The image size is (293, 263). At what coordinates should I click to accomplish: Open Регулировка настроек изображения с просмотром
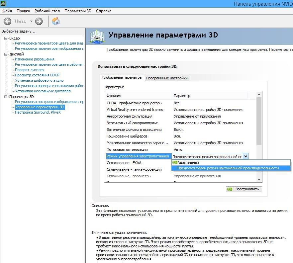[x=49, y=102]
